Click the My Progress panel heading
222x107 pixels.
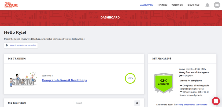[x=162, y=59]
